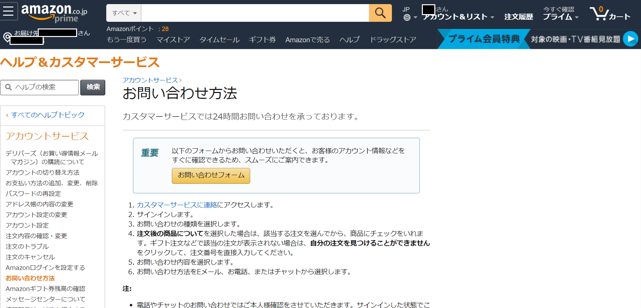The image size is (641, 308).
Task: Click the play arrow on Prime banner
Action: [631, 39]
